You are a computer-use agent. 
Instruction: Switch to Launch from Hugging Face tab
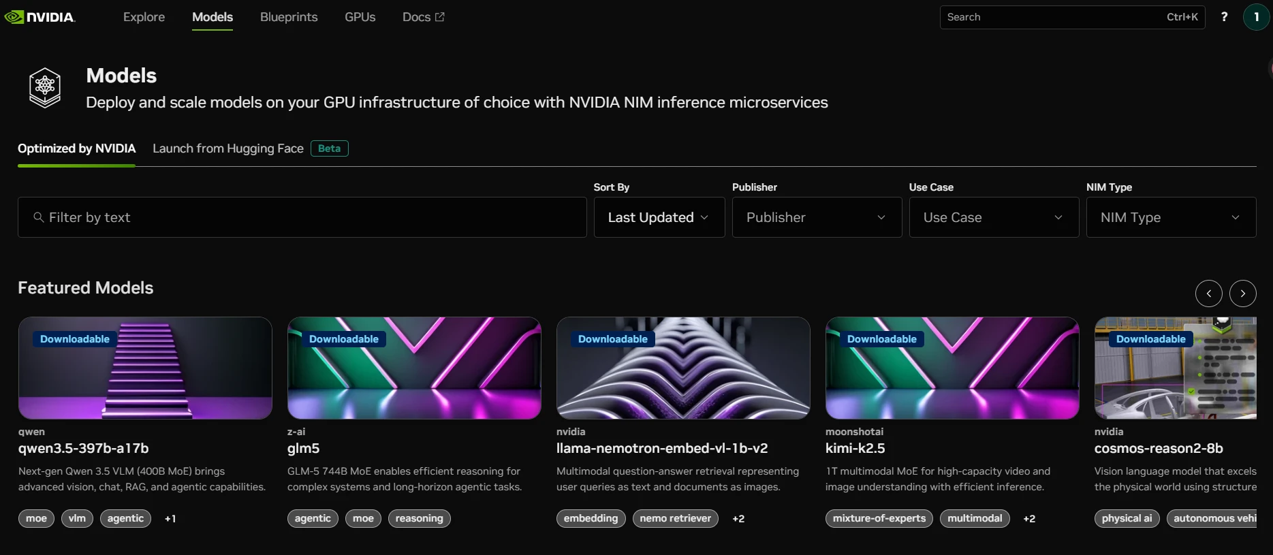228,148
